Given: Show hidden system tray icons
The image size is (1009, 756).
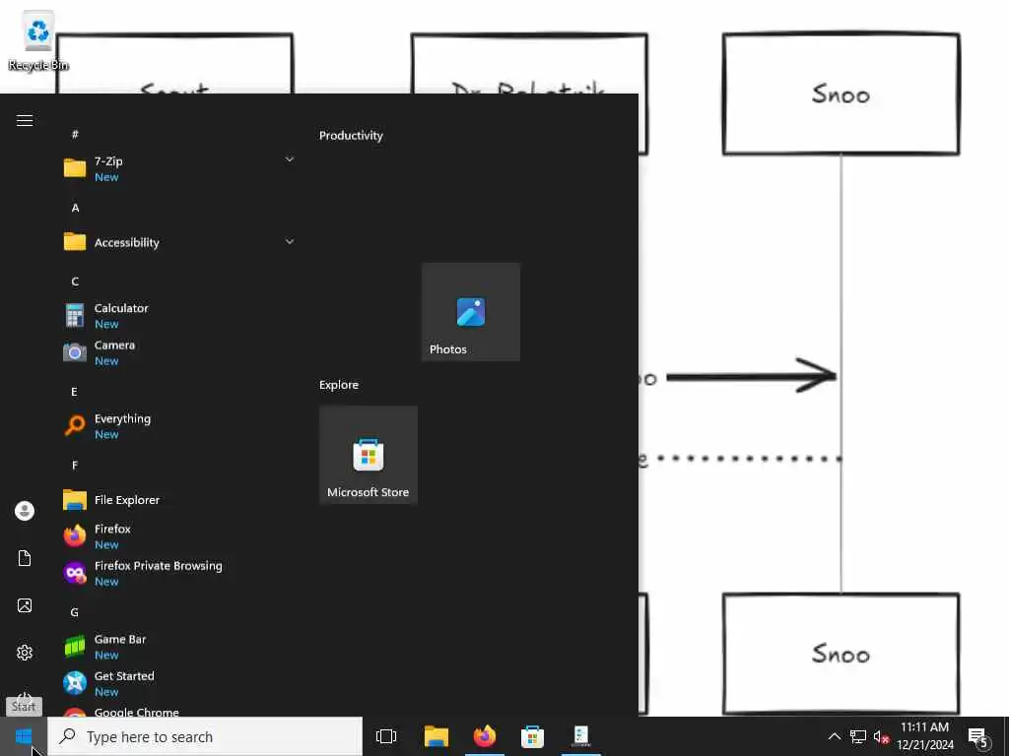Looking at the screenshot, I should click(834, 736).
